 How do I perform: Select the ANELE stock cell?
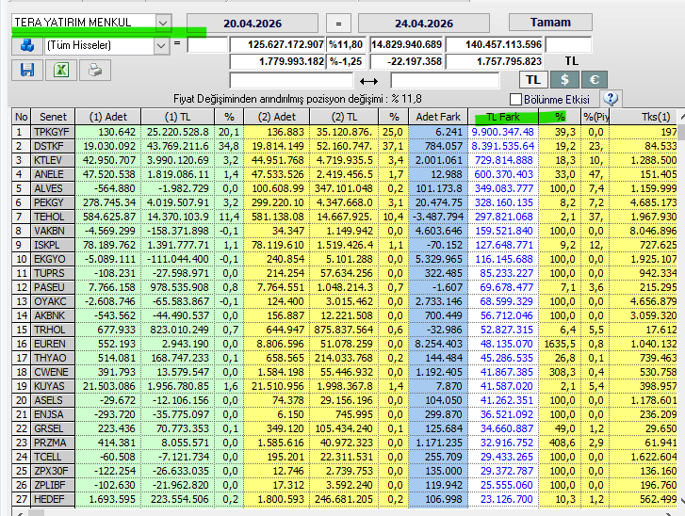pos(53,174)
